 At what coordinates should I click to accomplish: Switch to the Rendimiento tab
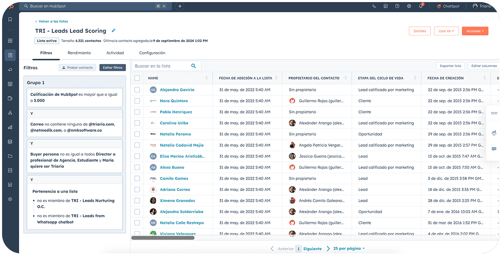[x=79, y=53]
